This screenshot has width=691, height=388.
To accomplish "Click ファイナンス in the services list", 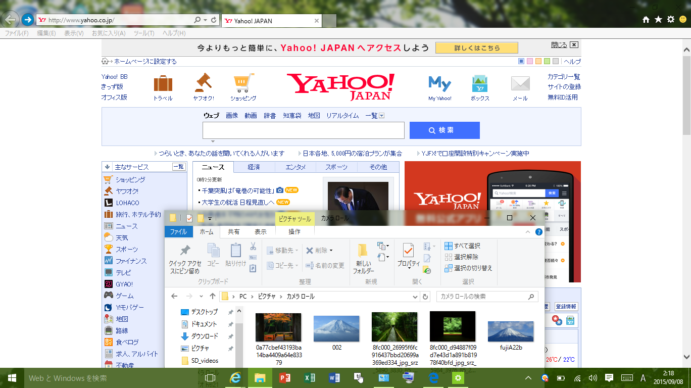I will pyautogui.click(x=131, y=261).
